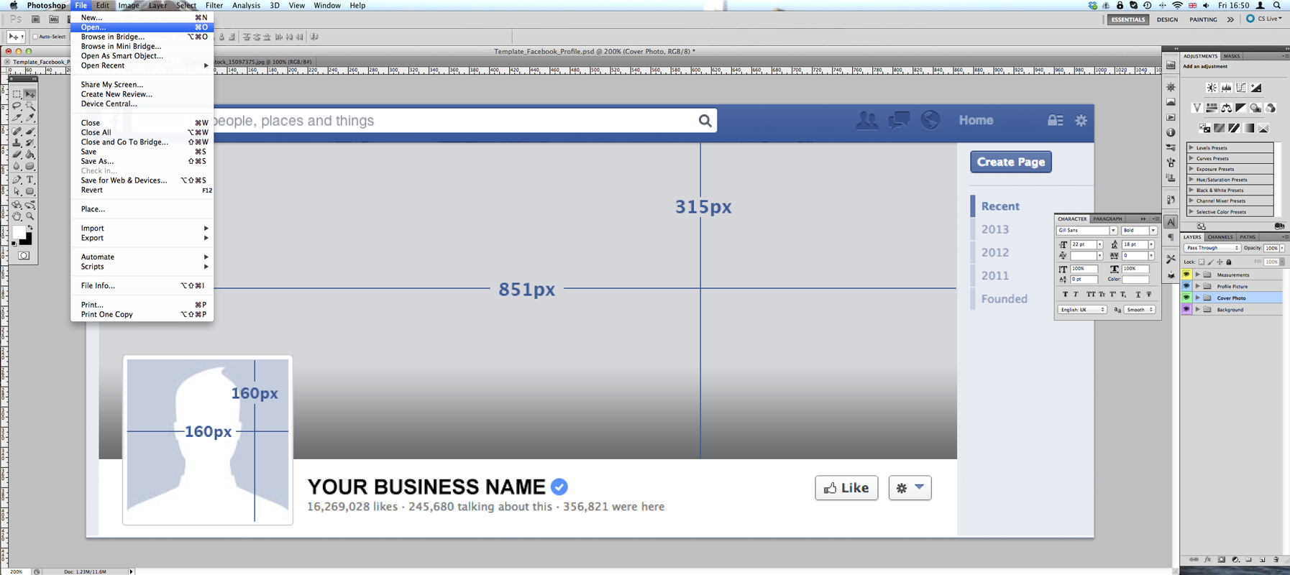
Task: Choose Save As... in File menu
Action: [x=142, y=161]
